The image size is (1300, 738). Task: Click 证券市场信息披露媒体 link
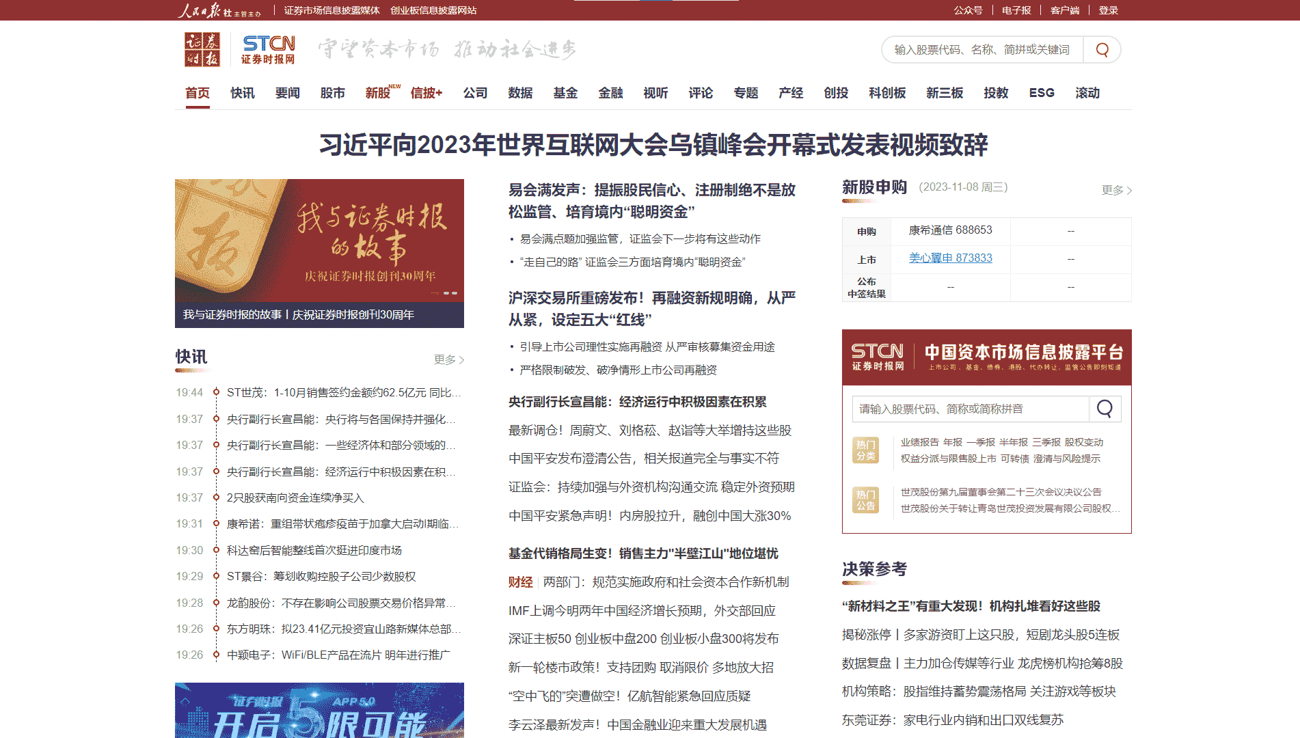tap(332, 10)
